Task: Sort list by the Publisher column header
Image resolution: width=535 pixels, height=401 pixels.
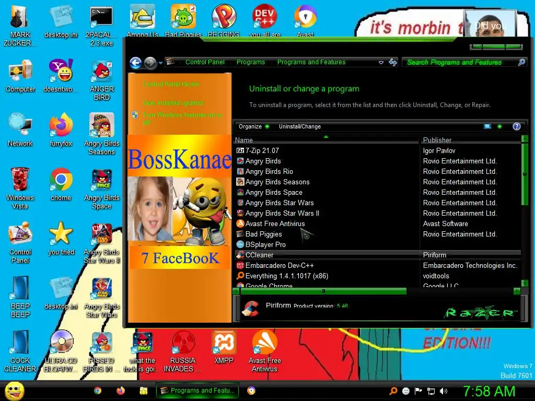Action: point(471,140)
